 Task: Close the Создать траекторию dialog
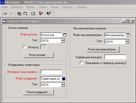pos(132,21)
